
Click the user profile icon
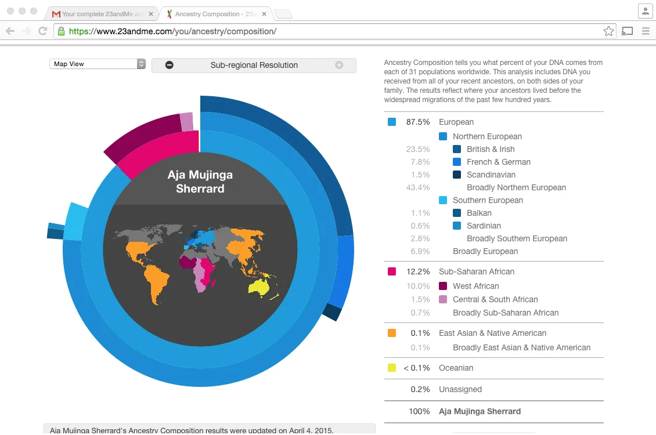click(645, 11)
